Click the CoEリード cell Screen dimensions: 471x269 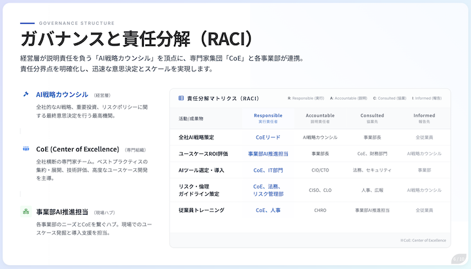[268, 137]
